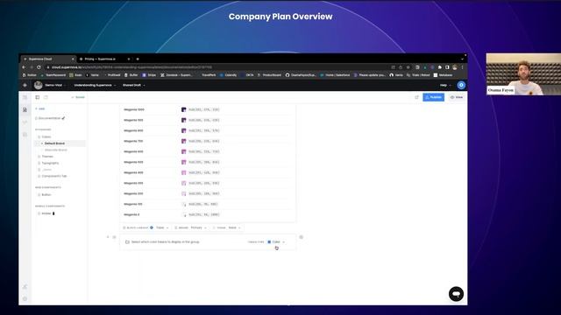The image size is (561, 315).
Task: Open the Demo workspace dropdown
Action: pyautogui.click(x=54, y=85)
